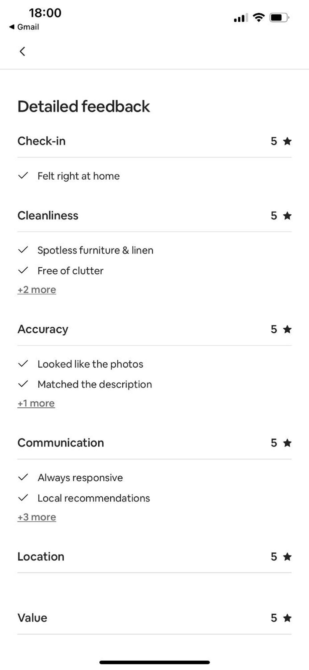Screen dimensions: 309x670
Task: Tap the Accuracy star icon
Action: coord(287,329)
